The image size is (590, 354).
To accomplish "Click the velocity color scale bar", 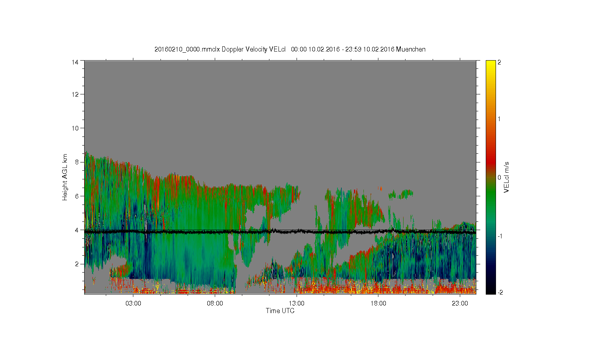I will (x=490, y=177).
